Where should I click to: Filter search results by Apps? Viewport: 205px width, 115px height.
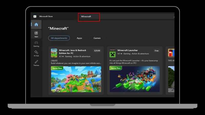click(x=79, y=38)
